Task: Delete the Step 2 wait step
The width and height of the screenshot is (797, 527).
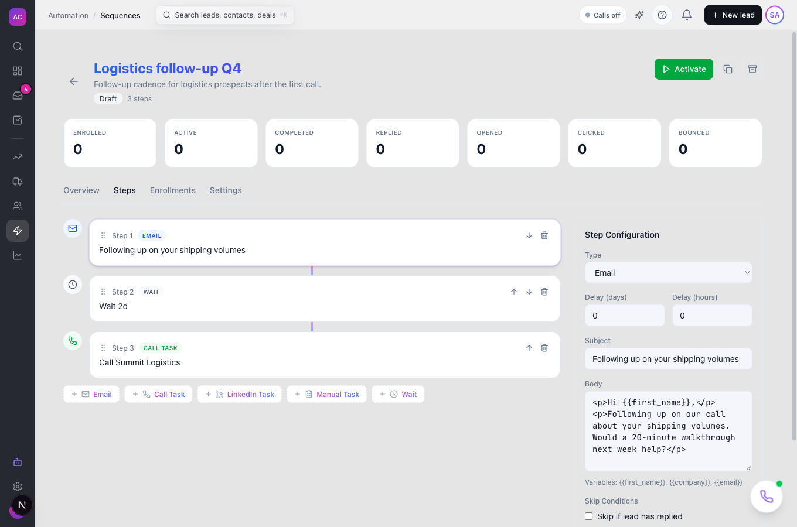Action: click(x=544, y=292)
